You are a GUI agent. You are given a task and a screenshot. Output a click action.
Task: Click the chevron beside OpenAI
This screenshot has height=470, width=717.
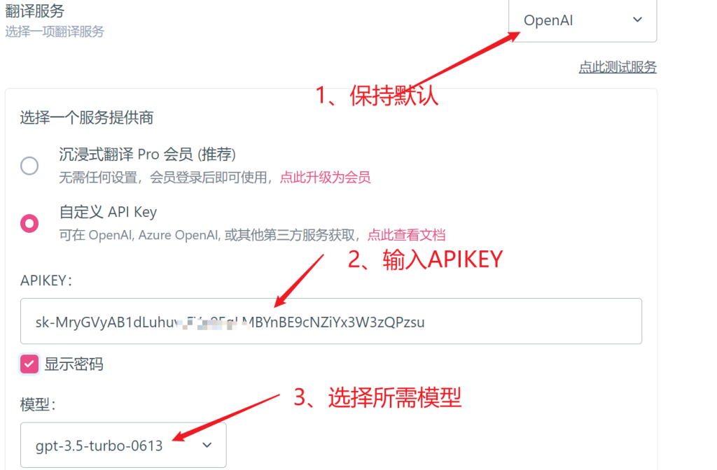tap(637, 20)
